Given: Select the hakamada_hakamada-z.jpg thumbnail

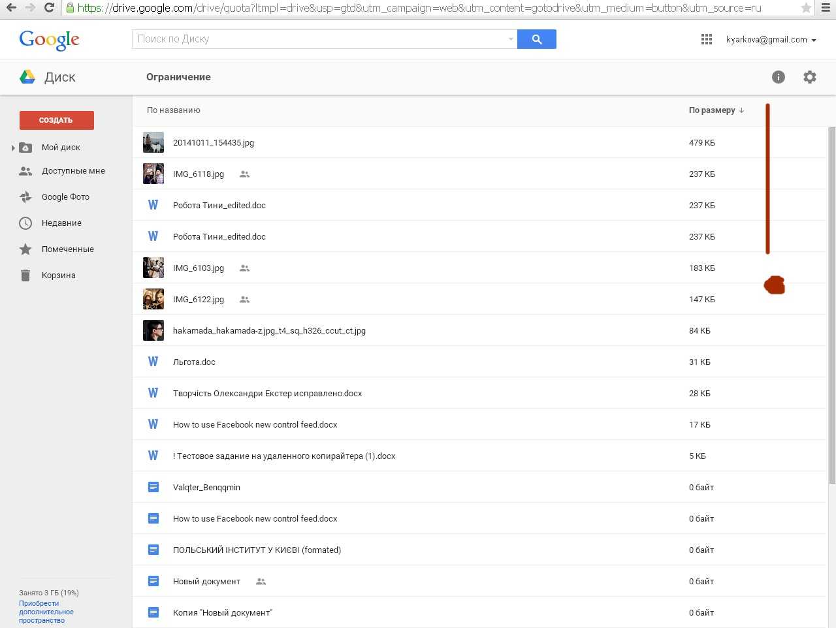Looking at the screenshot, I should pyautogui.click(x=153, y=330).
